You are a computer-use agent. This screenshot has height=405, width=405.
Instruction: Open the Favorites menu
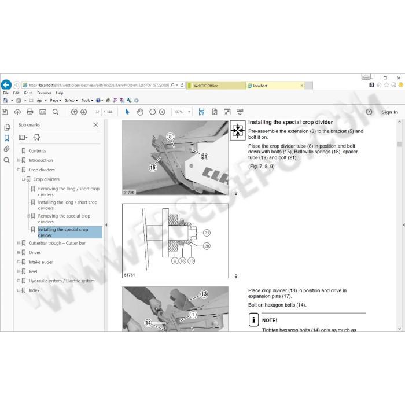pos(44,93)
